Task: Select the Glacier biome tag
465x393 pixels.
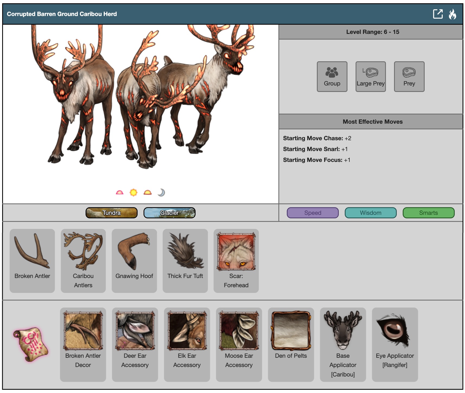Action: pos(169,213)
